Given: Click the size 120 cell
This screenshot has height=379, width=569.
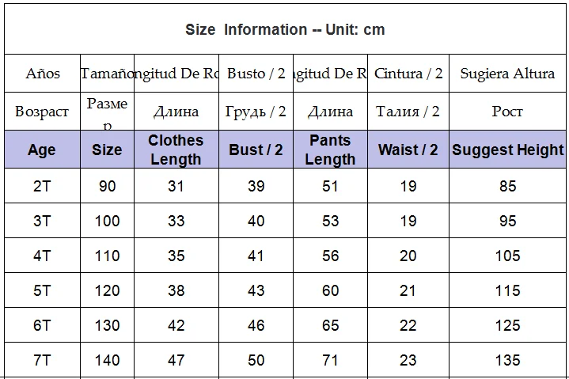Looking at the screenshot, I should pyautogui.click(x=107, y=290).
